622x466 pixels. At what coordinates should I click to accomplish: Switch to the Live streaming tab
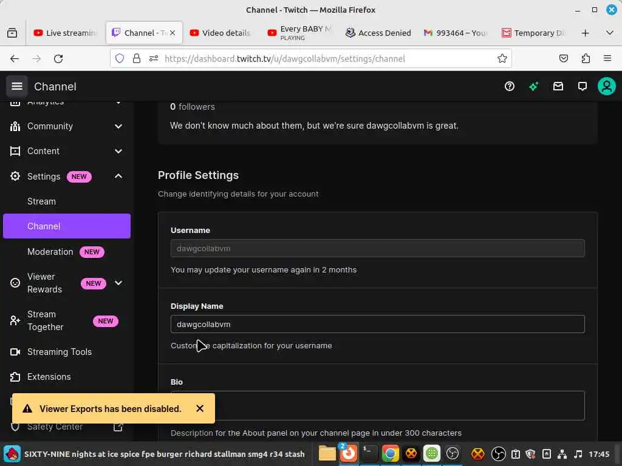(66, 33)
